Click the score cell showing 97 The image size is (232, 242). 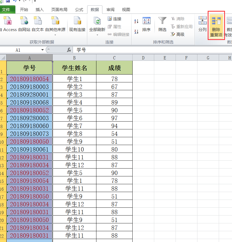click(114, 118)
